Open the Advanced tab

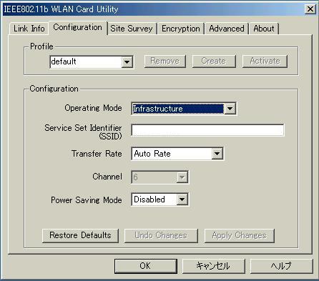227,29
